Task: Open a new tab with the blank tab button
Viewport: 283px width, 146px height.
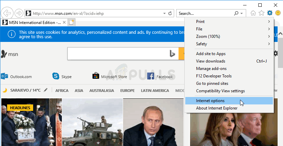Action: [72, 22]
